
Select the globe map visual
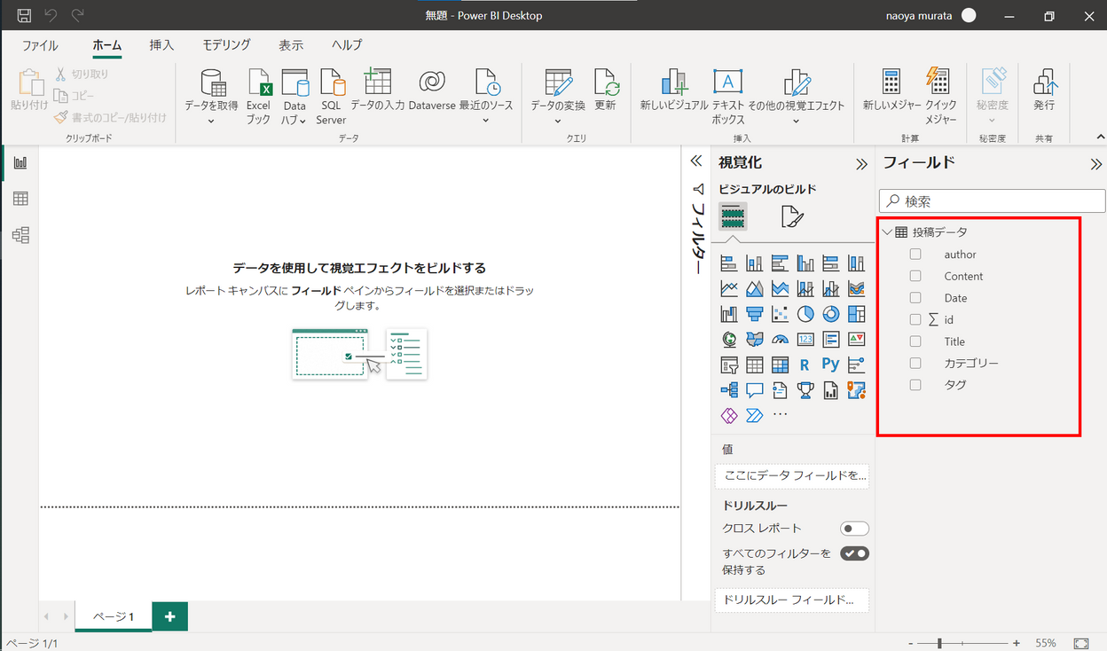(x=729, y=339)
